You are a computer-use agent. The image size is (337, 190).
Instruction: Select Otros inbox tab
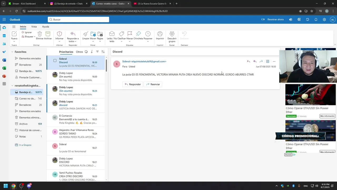(79, 52)
